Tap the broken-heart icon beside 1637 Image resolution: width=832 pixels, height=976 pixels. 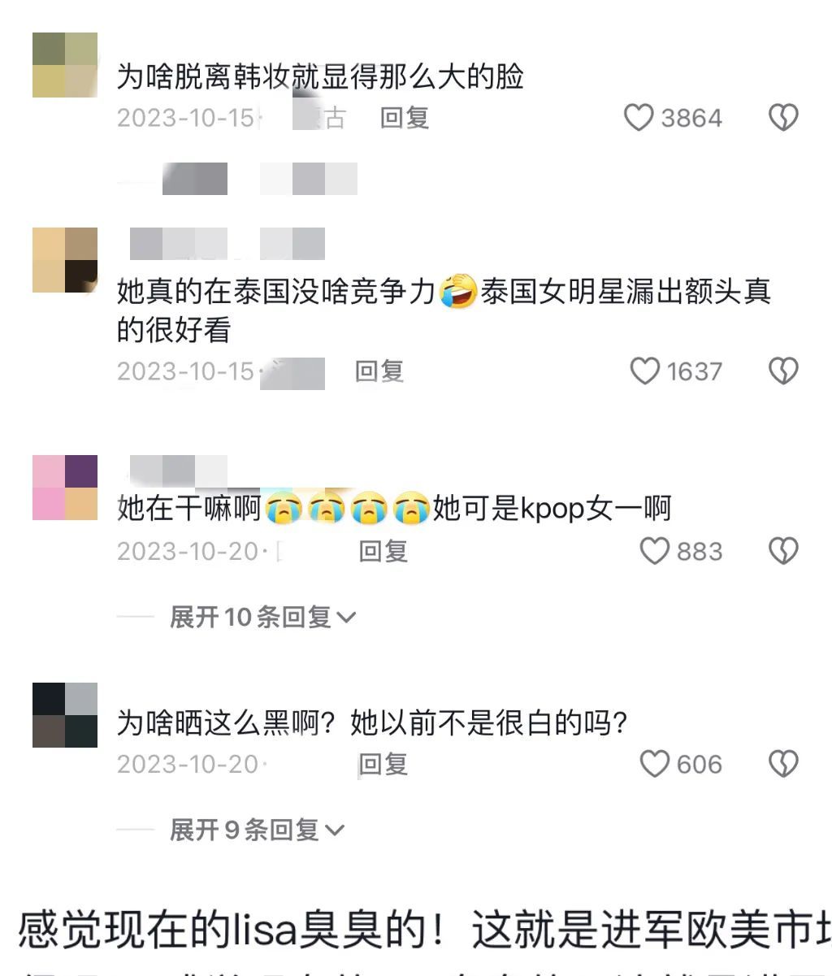pyautogui.click(x=783, y=371)
